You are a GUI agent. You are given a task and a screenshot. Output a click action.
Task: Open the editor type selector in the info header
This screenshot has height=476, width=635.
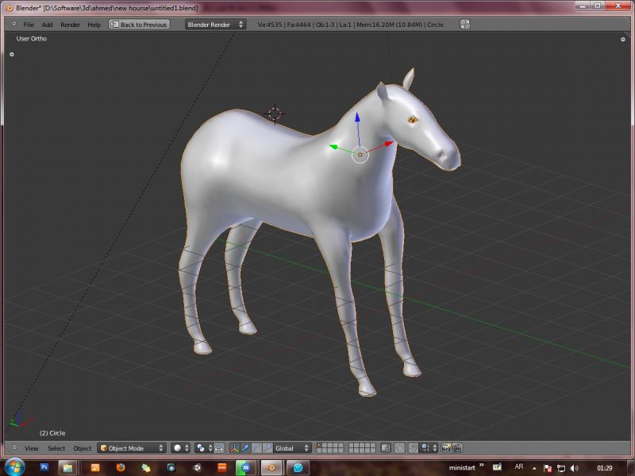point(13,24)
